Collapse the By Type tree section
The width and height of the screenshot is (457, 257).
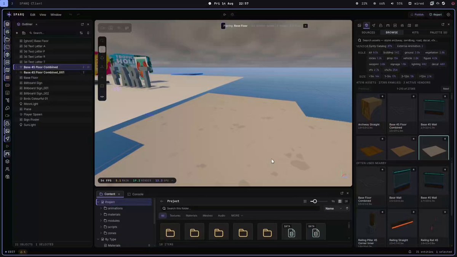[x=98, y=239]
